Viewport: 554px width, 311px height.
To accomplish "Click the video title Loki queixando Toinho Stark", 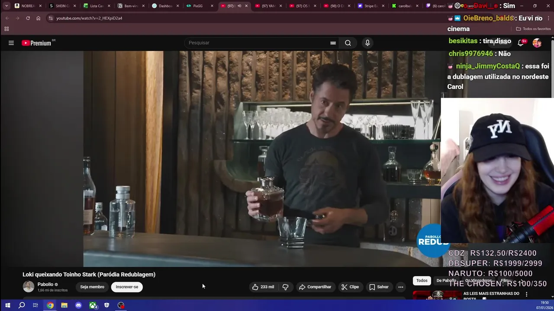I will [x=89, y=274].
